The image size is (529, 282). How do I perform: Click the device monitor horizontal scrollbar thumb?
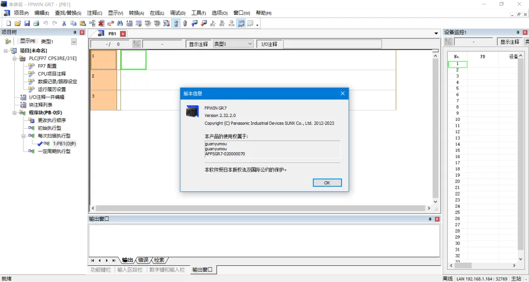point(462,265)
